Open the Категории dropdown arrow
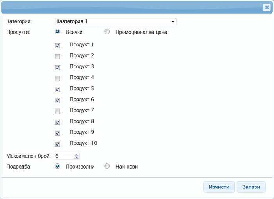274x199 pixels. tap(173, 21)
